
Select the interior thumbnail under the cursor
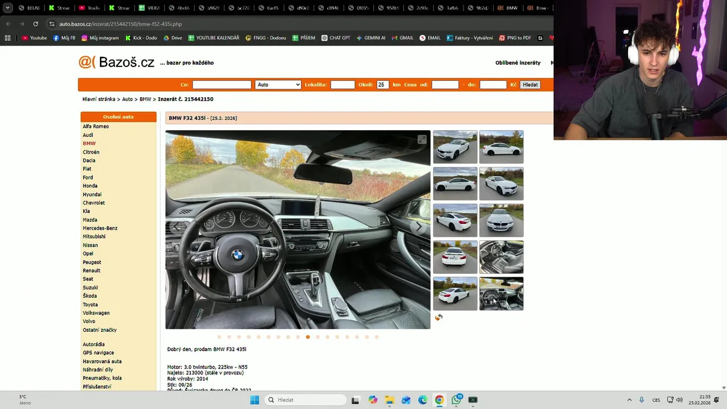point(501,294)
